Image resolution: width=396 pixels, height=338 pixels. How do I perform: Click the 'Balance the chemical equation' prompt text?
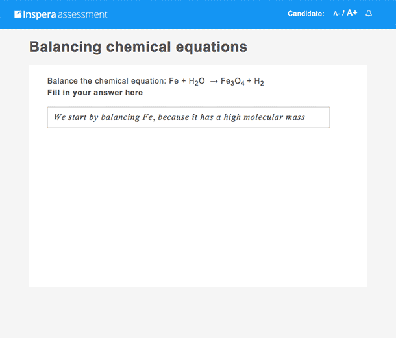[x=106, y=81]
